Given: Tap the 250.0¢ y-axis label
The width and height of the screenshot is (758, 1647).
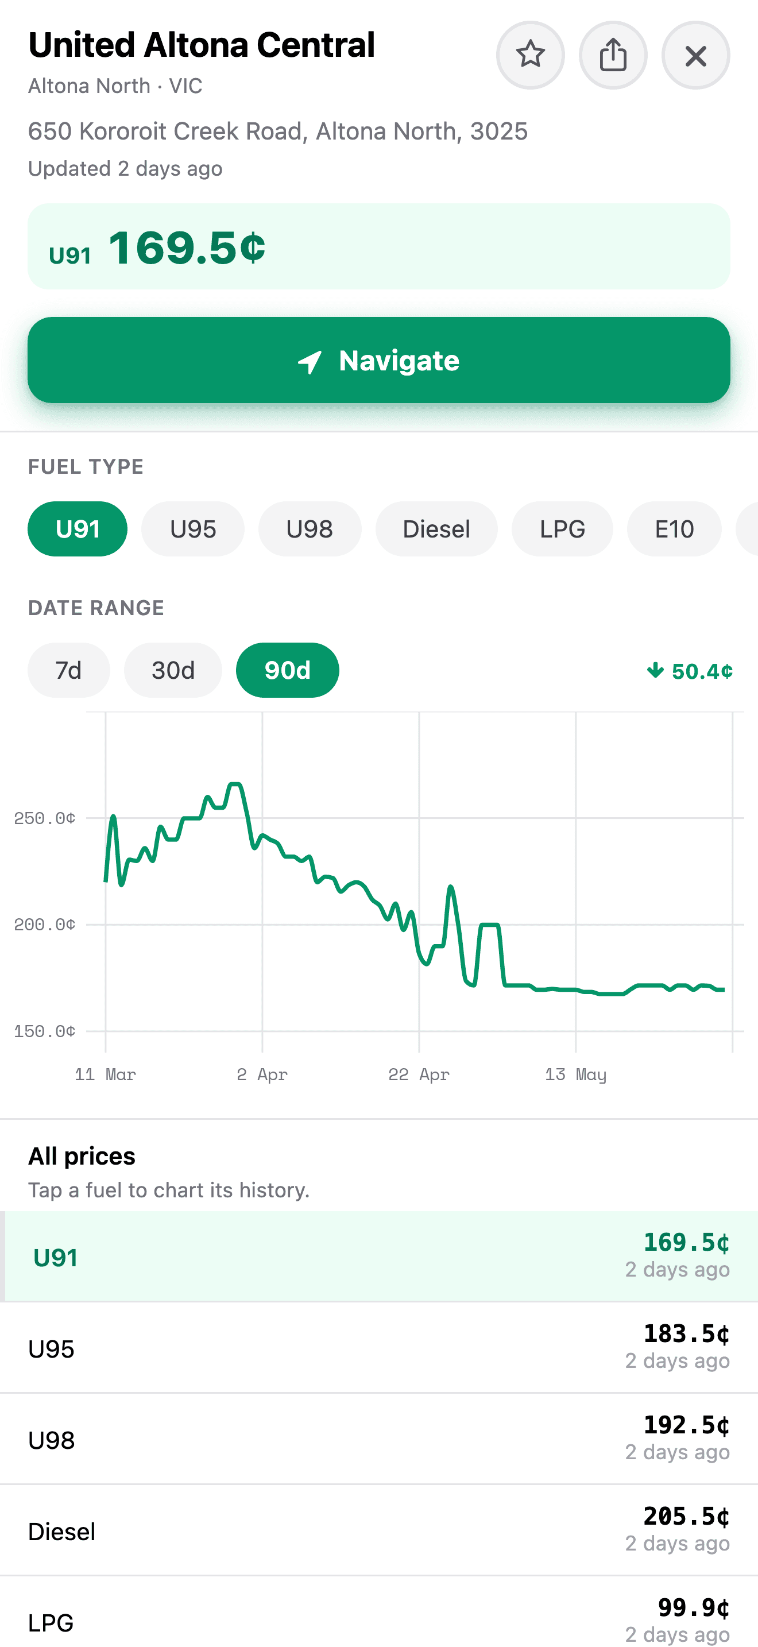Looking at the screenshot, I should point(45,818).
